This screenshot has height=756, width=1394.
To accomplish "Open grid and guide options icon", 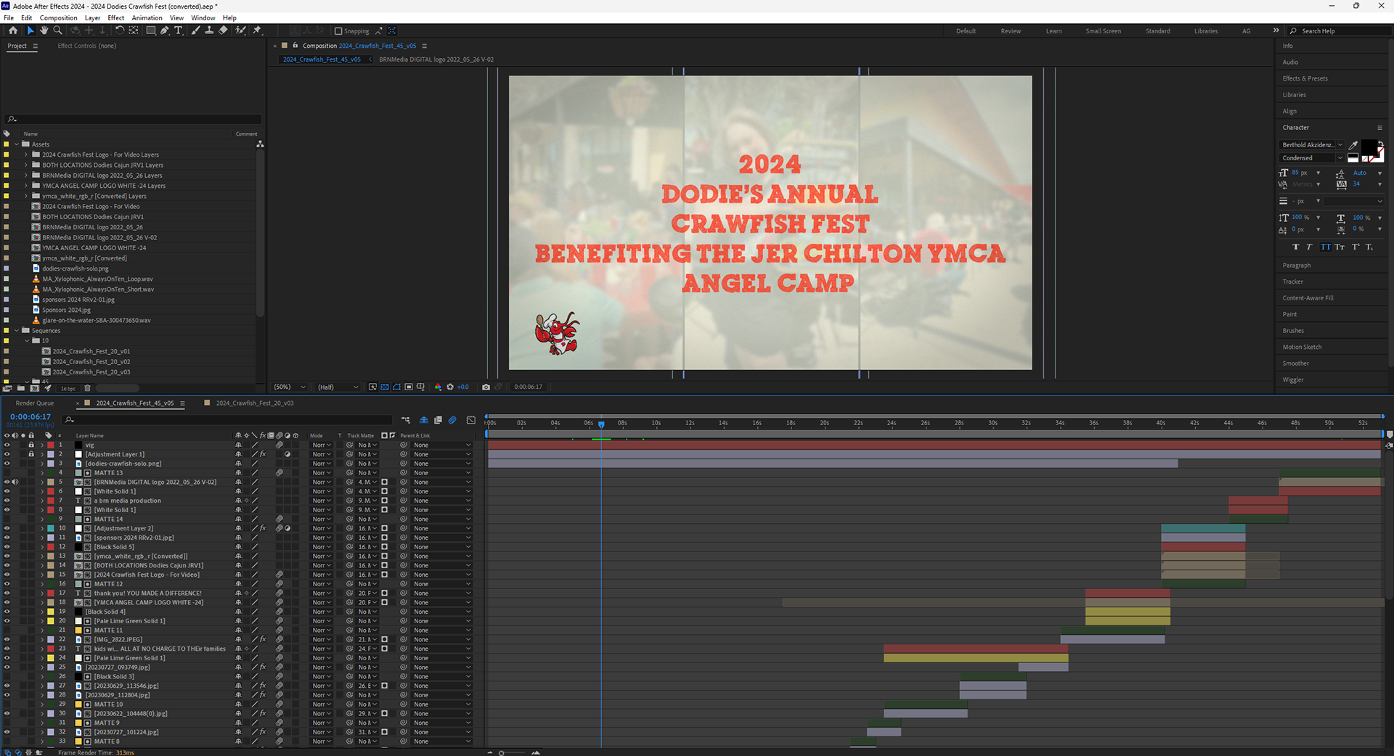I will click(420, 387).
